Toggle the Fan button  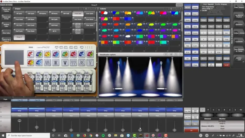pyautogui.click(x=188, y=58)
